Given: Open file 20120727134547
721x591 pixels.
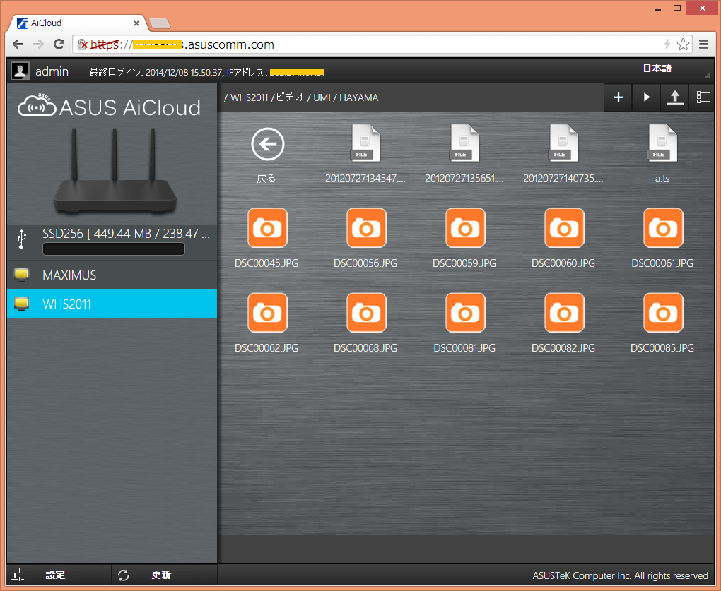Looking at the screenshot, I should click(365, 143).
